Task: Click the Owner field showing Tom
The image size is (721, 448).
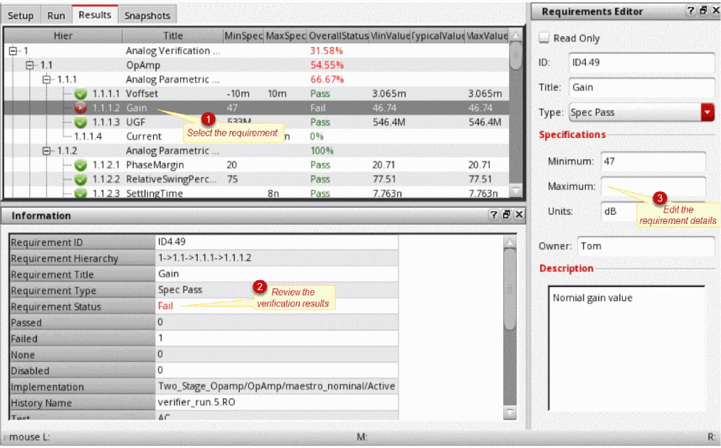Action: pos(646,246)
